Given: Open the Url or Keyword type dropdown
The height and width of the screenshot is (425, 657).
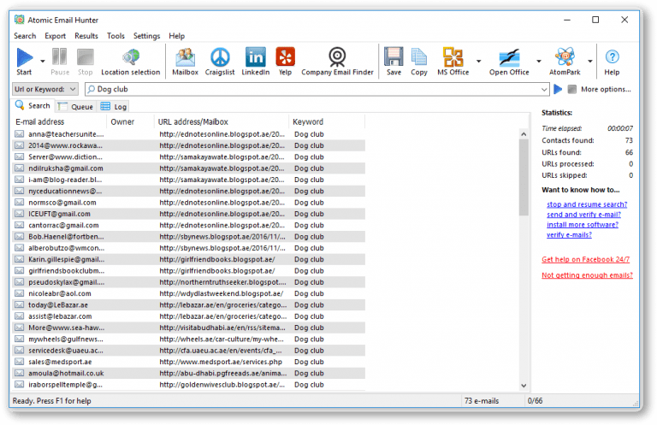Looking at the screenshot, I should [46, 89].
